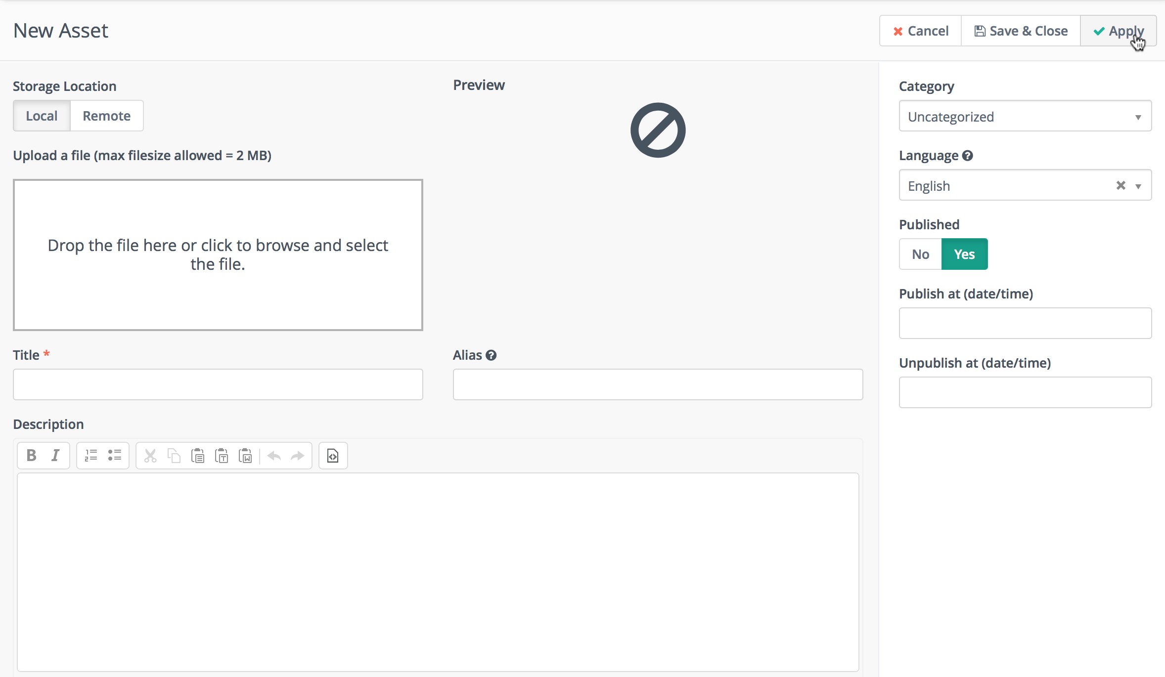
Task: Click the paste from Word icon
Action: [245, 455]
